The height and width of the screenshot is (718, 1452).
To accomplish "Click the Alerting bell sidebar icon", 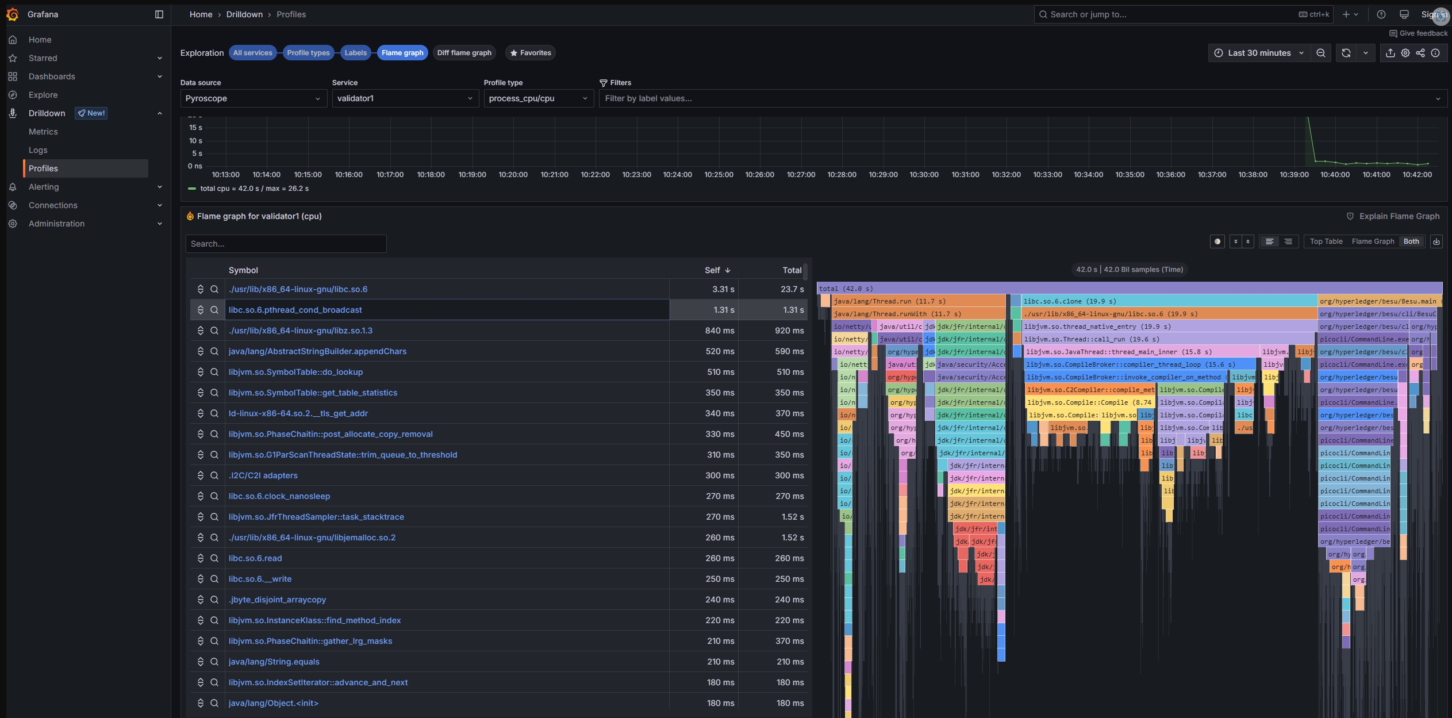I will point(13,187).
